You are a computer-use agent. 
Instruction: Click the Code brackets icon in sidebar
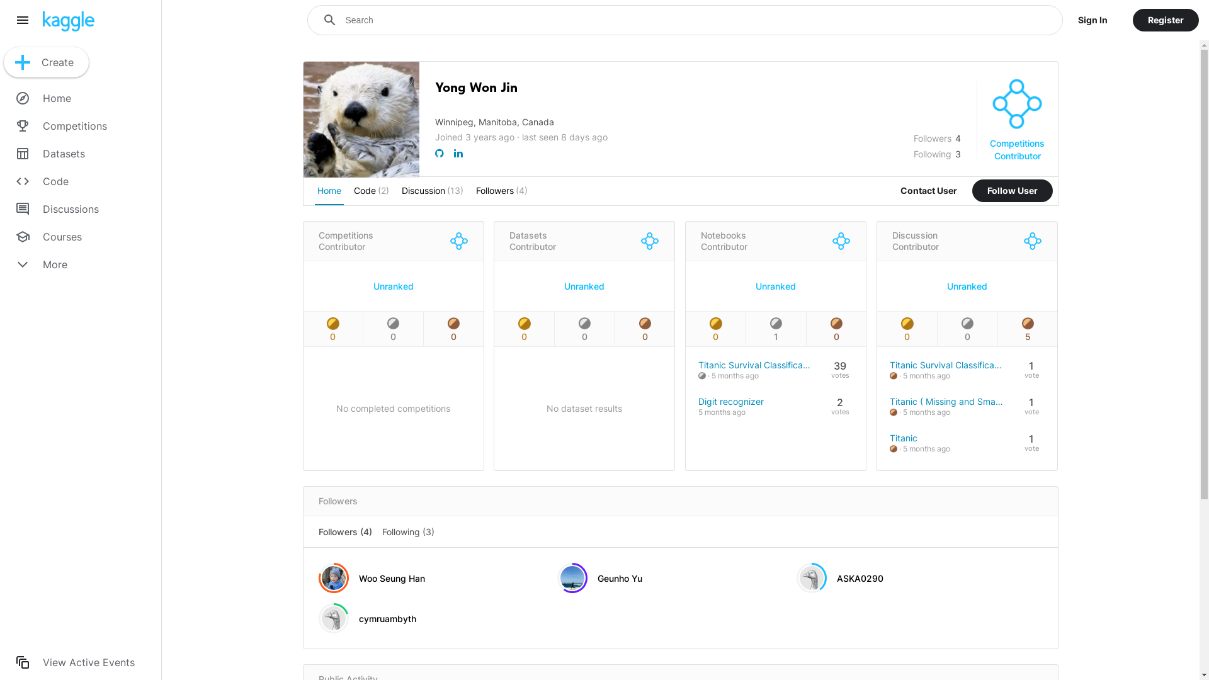tap(23, 181)
